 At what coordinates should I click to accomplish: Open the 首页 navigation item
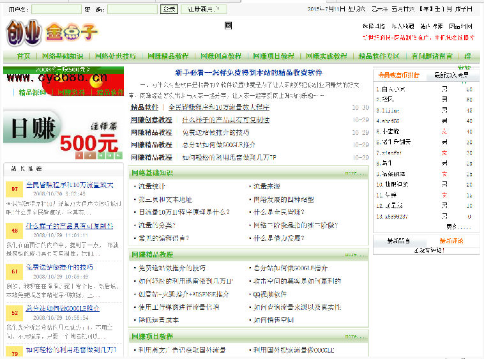point(24,56)
